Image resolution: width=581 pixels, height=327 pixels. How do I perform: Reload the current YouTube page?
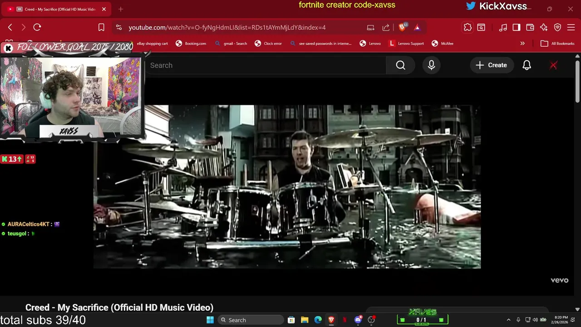37,27
